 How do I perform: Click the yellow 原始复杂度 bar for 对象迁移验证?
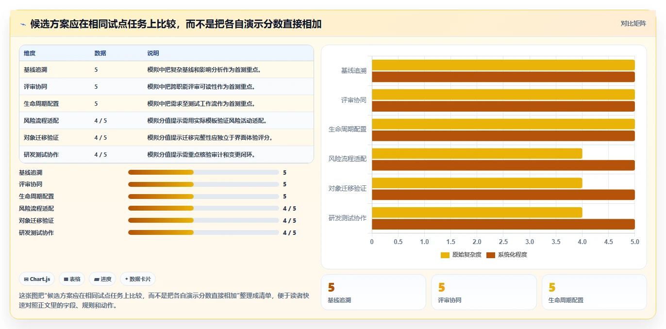[477, 183]
